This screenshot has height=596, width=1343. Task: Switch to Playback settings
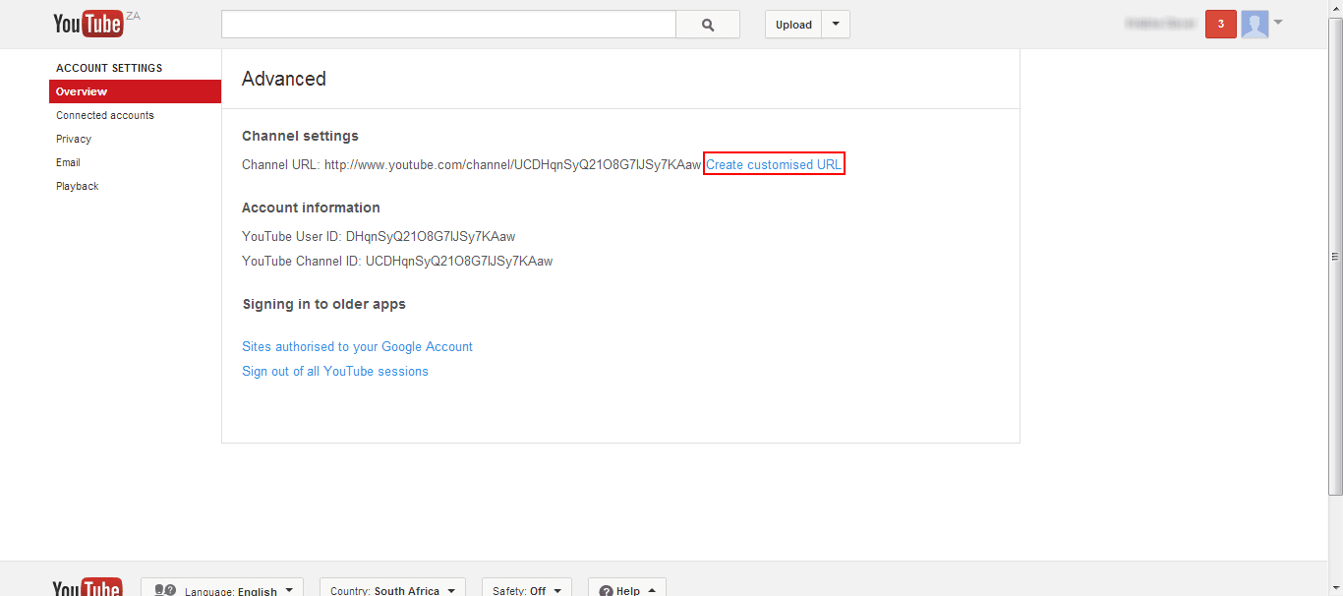78,186
